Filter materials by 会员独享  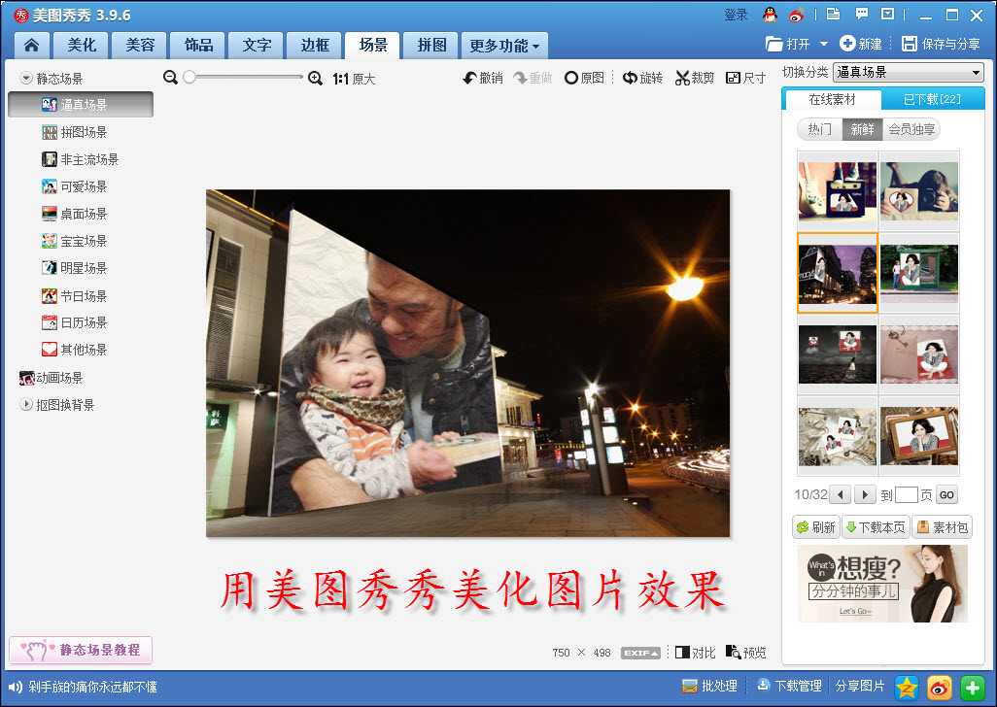911,129
